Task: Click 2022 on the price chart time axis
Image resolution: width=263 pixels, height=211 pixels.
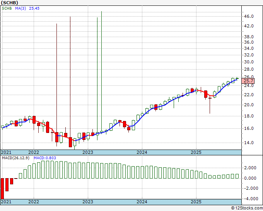Action: point(34,152)
